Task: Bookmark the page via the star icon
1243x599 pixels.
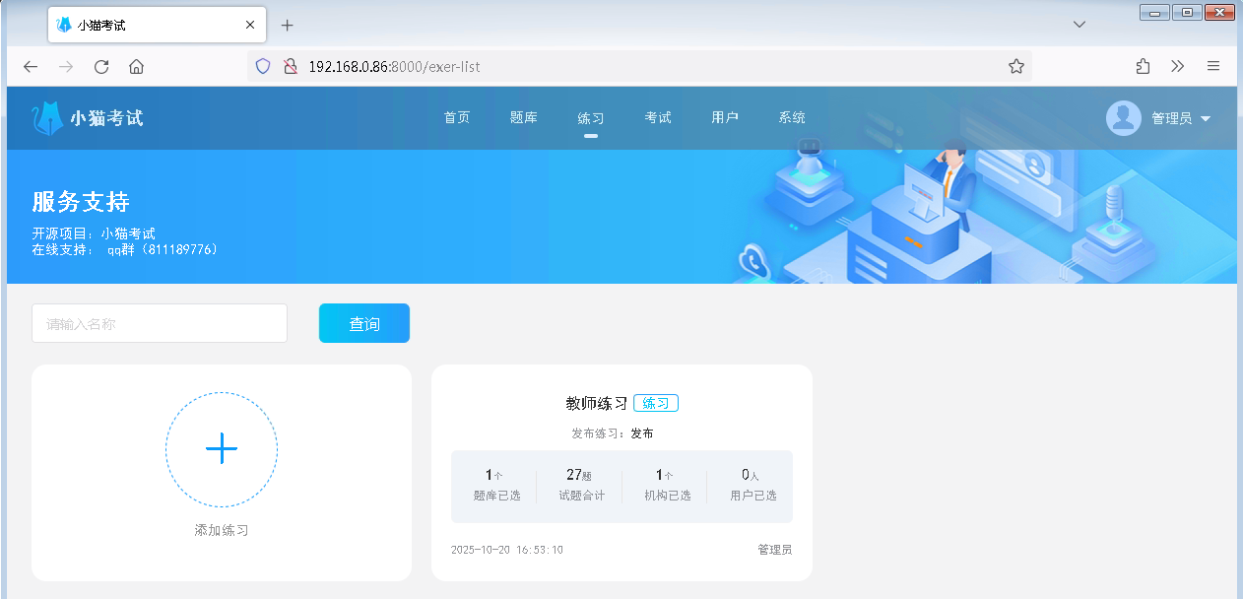Action: click(1015, 66)
